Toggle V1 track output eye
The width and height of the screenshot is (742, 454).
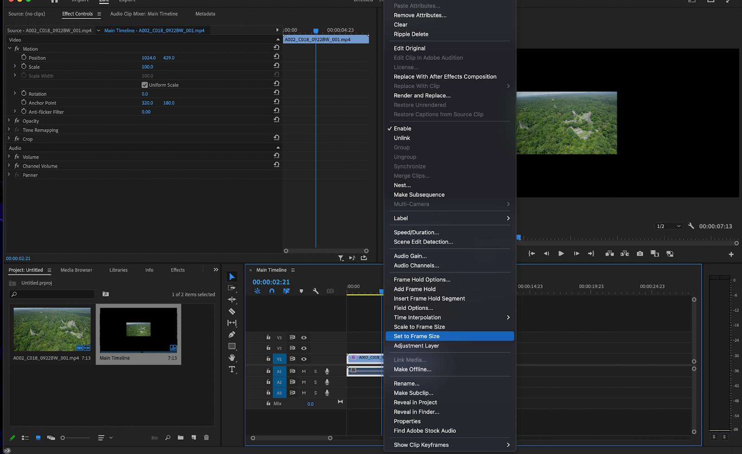point(304,359)
